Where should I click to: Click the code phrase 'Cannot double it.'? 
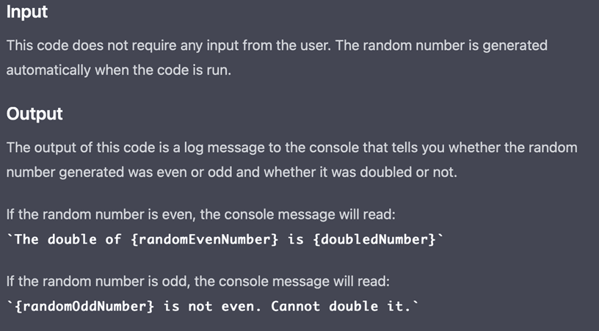click(x=341, y=307)
